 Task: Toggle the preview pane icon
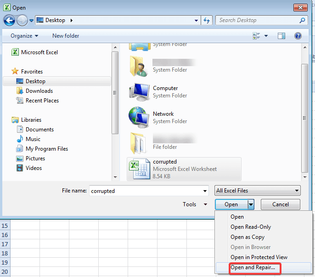click(x=281, y=36)
